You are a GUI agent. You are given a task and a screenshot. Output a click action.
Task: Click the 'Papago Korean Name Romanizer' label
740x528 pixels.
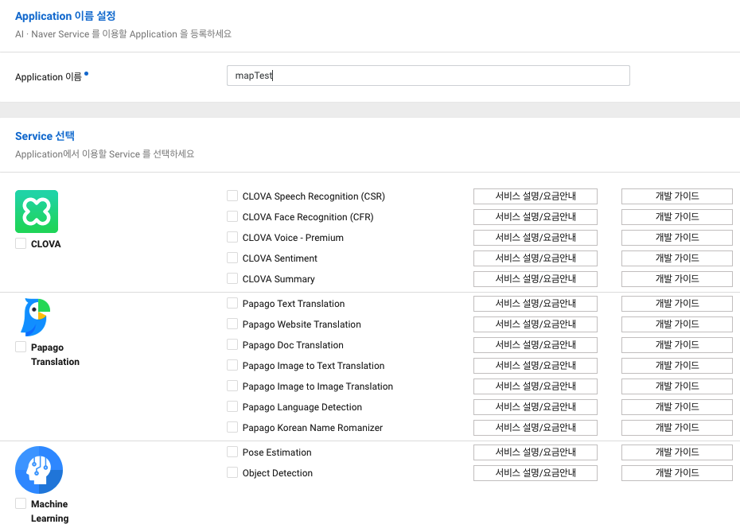(x=313, y=428)
